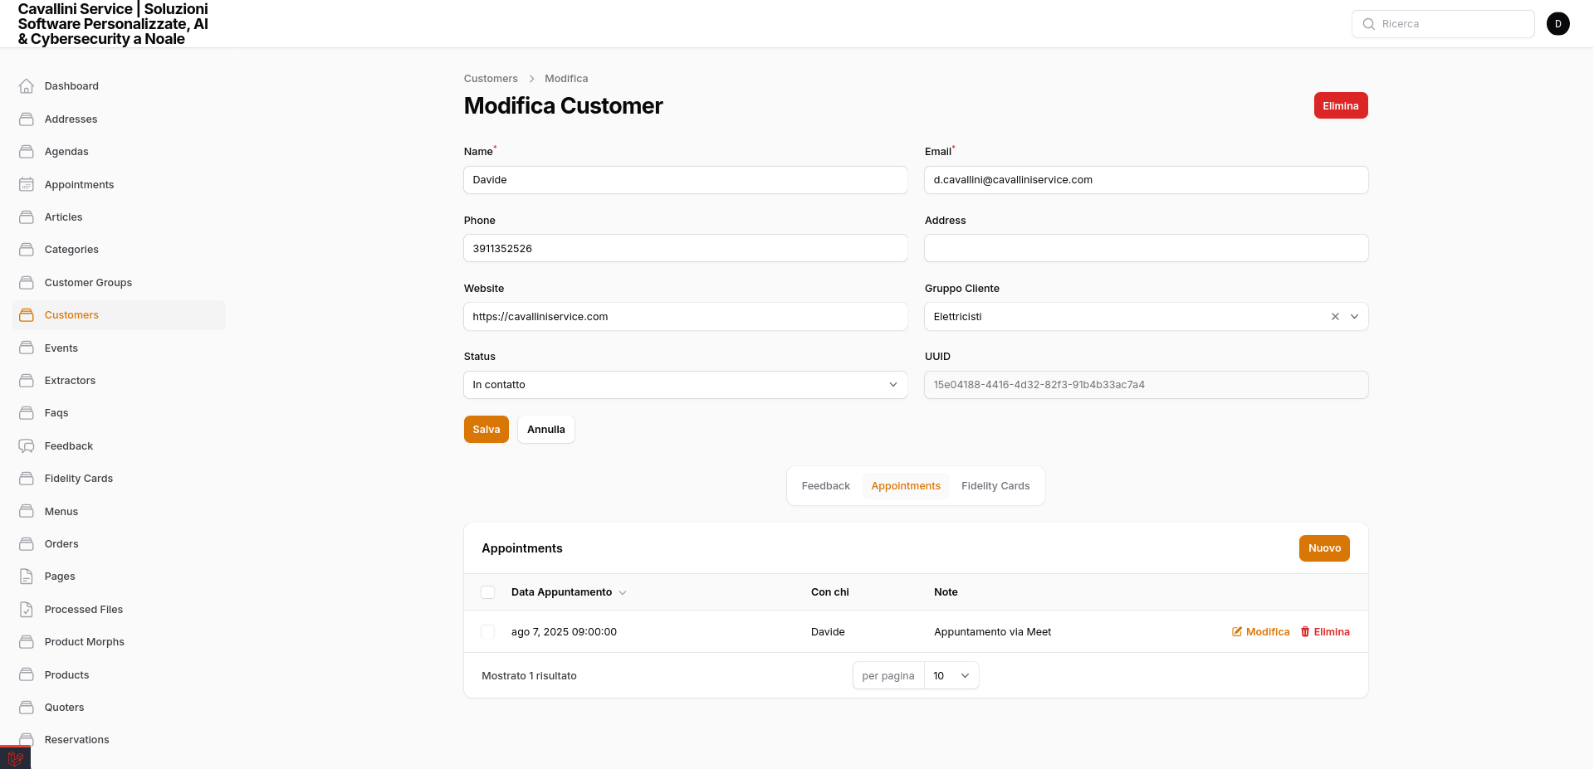This screenshot has height=769, width=1594.
Task: Click the Processed Files icon in sidebar
Action: 27,610
